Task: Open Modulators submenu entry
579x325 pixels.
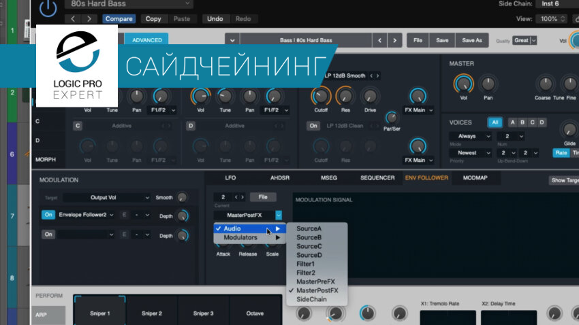Action: pyautogui.click(x=249, y=238)
